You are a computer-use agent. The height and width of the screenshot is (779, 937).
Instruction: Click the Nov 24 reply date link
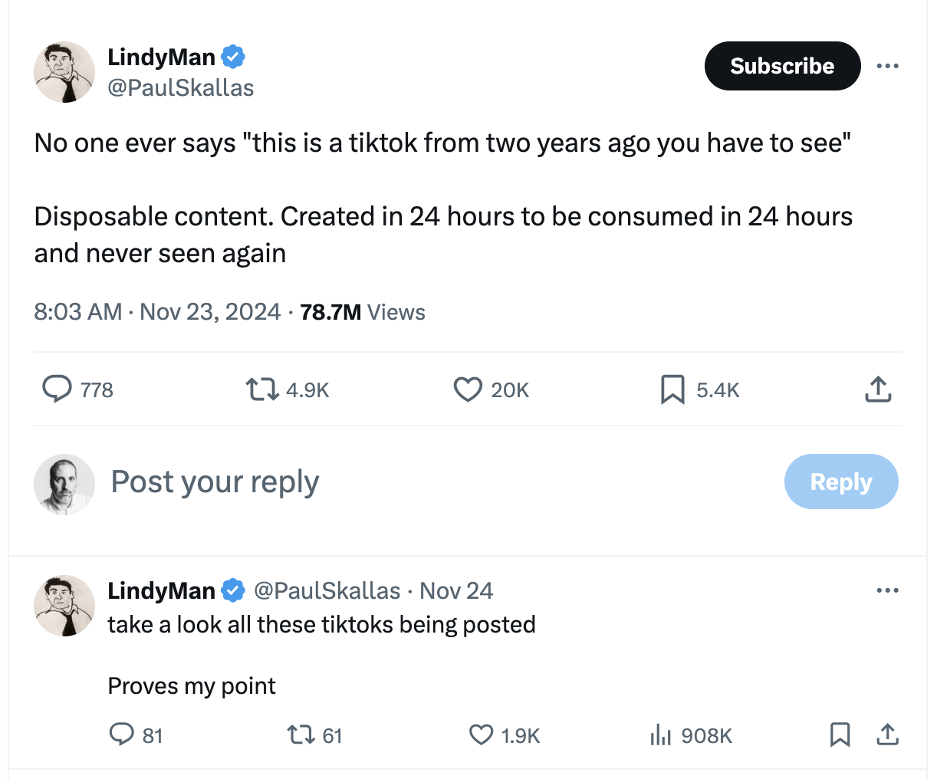(456, 590)
